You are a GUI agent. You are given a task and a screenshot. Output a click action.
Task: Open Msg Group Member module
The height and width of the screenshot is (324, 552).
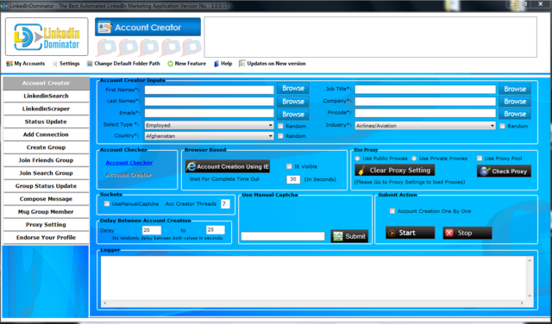[46, 212]
